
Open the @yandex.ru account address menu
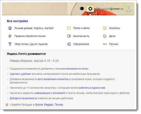pyautogui.click(x=110, y=9)
